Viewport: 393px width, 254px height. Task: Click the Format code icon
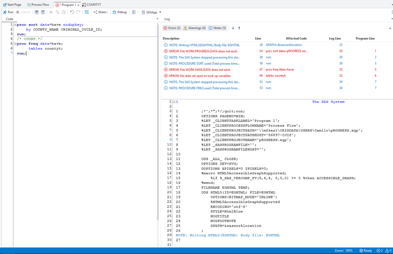[87, 12]
